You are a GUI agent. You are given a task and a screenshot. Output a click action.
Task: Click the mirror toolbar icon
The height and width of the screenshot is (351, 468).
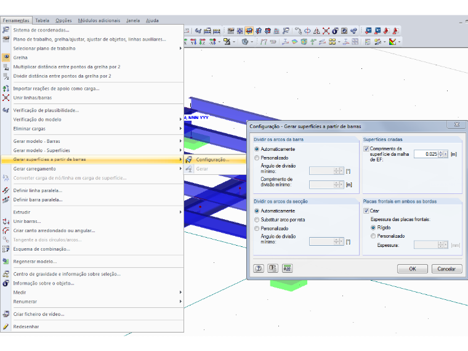pos(317,31)
